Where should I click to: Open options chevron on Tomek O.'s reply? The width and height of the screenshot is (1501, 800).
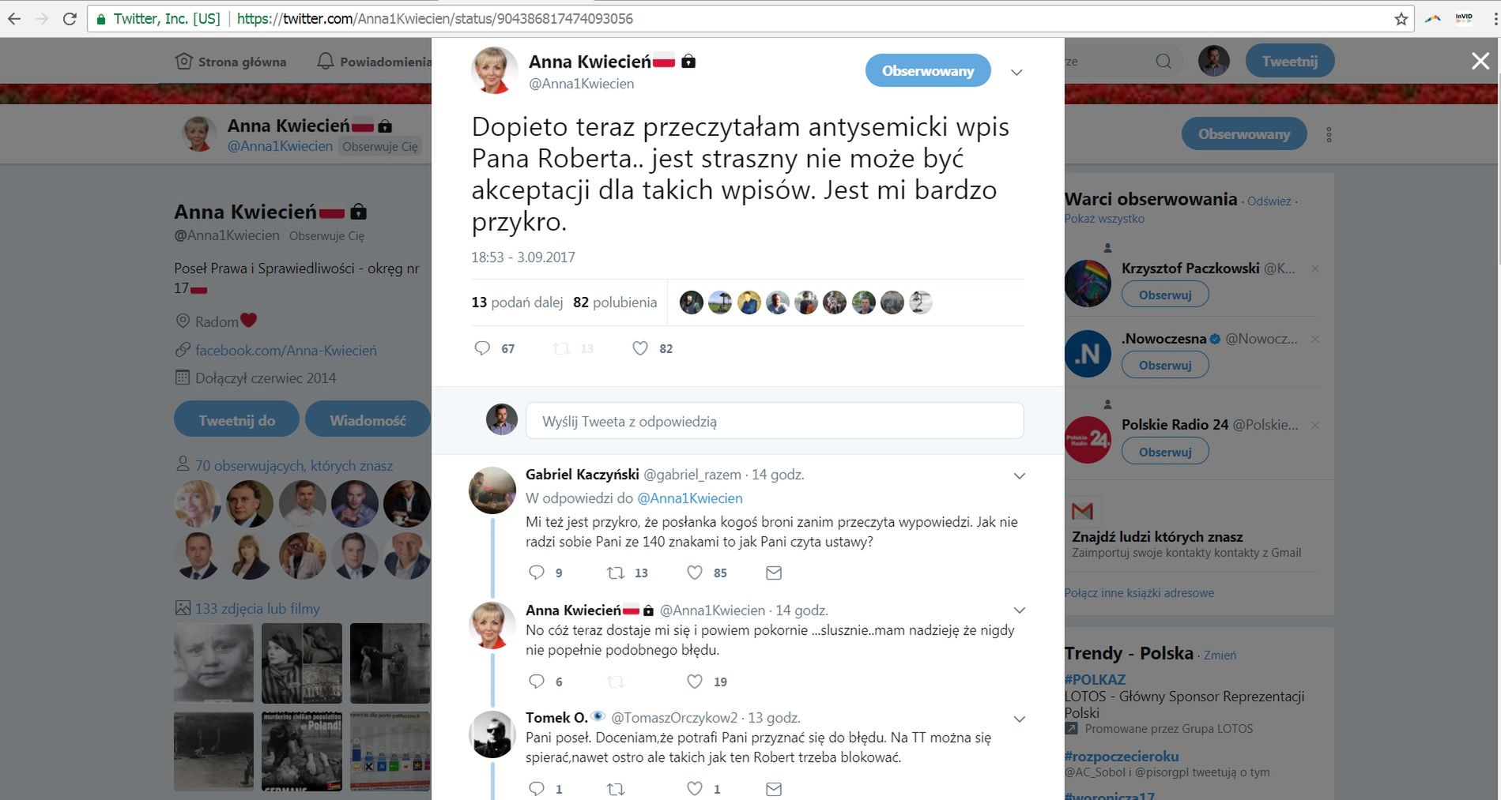pyautogui.click(x=1020, y=719)
